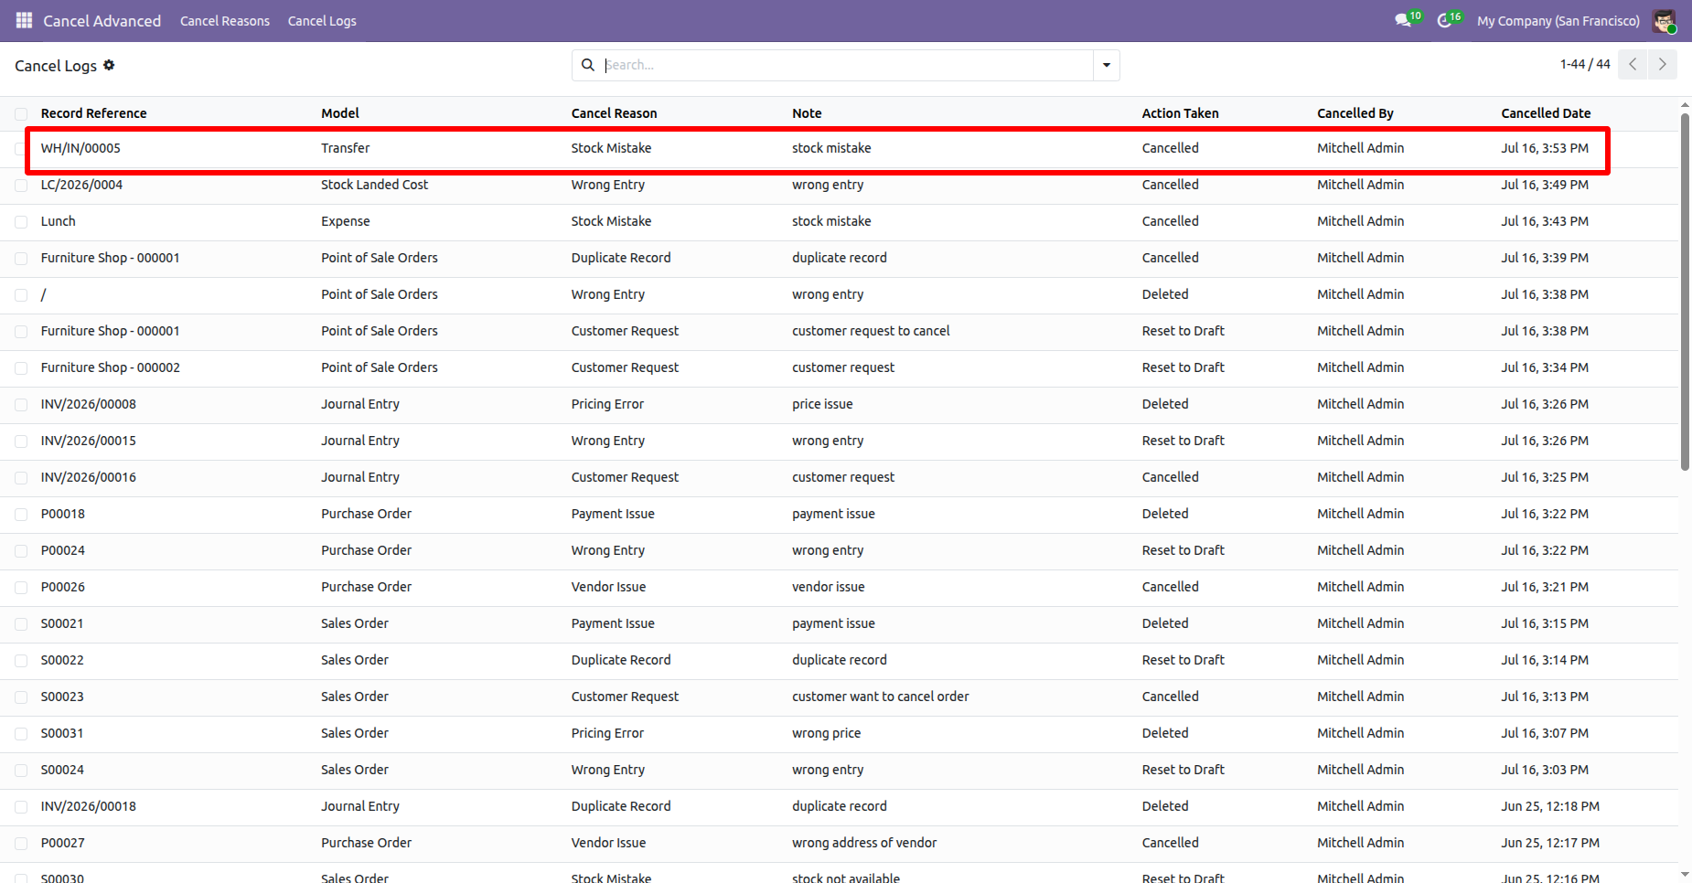The image size is (1692, 883).
Task: Open the INV/2026/00015 record row
Action: coord(839,441)
